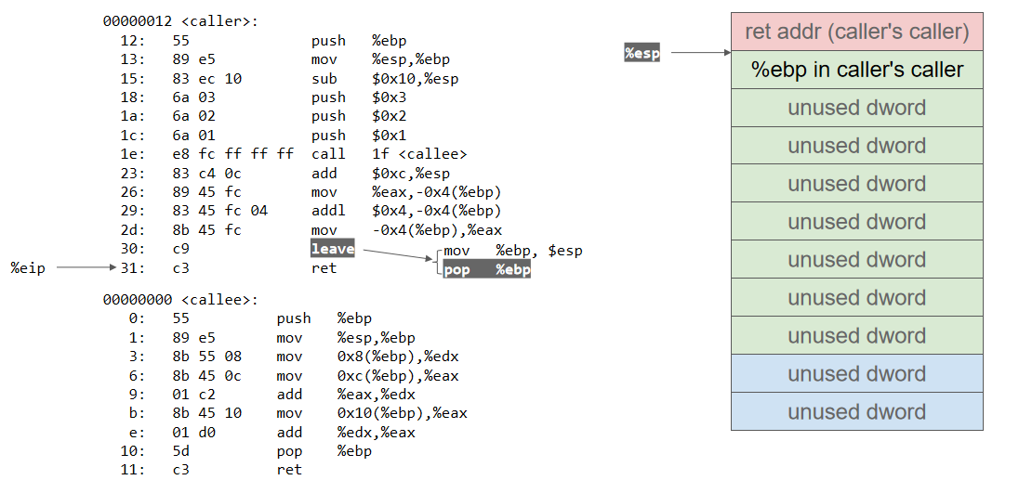Select the addl $0x4,-0x4(%ebp) instruction
Viewport: 1019px width, 493px height.
(406, 211)
